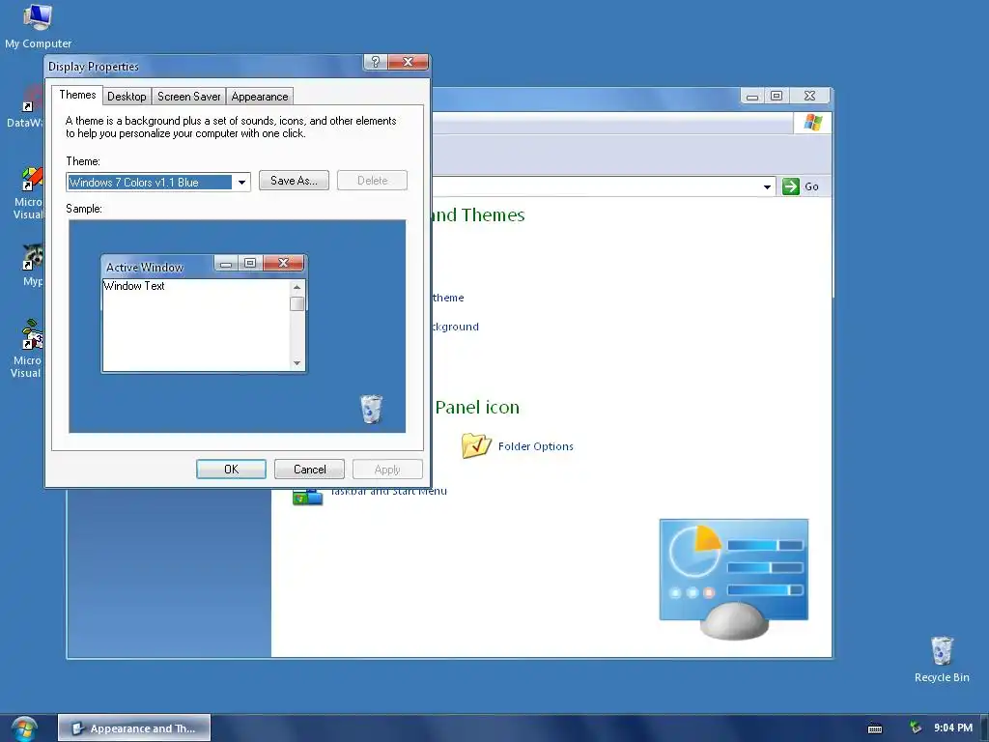Open the DataW desktop shortcut
This screenshot has width=989, height=742.
(x=25, y=106)
